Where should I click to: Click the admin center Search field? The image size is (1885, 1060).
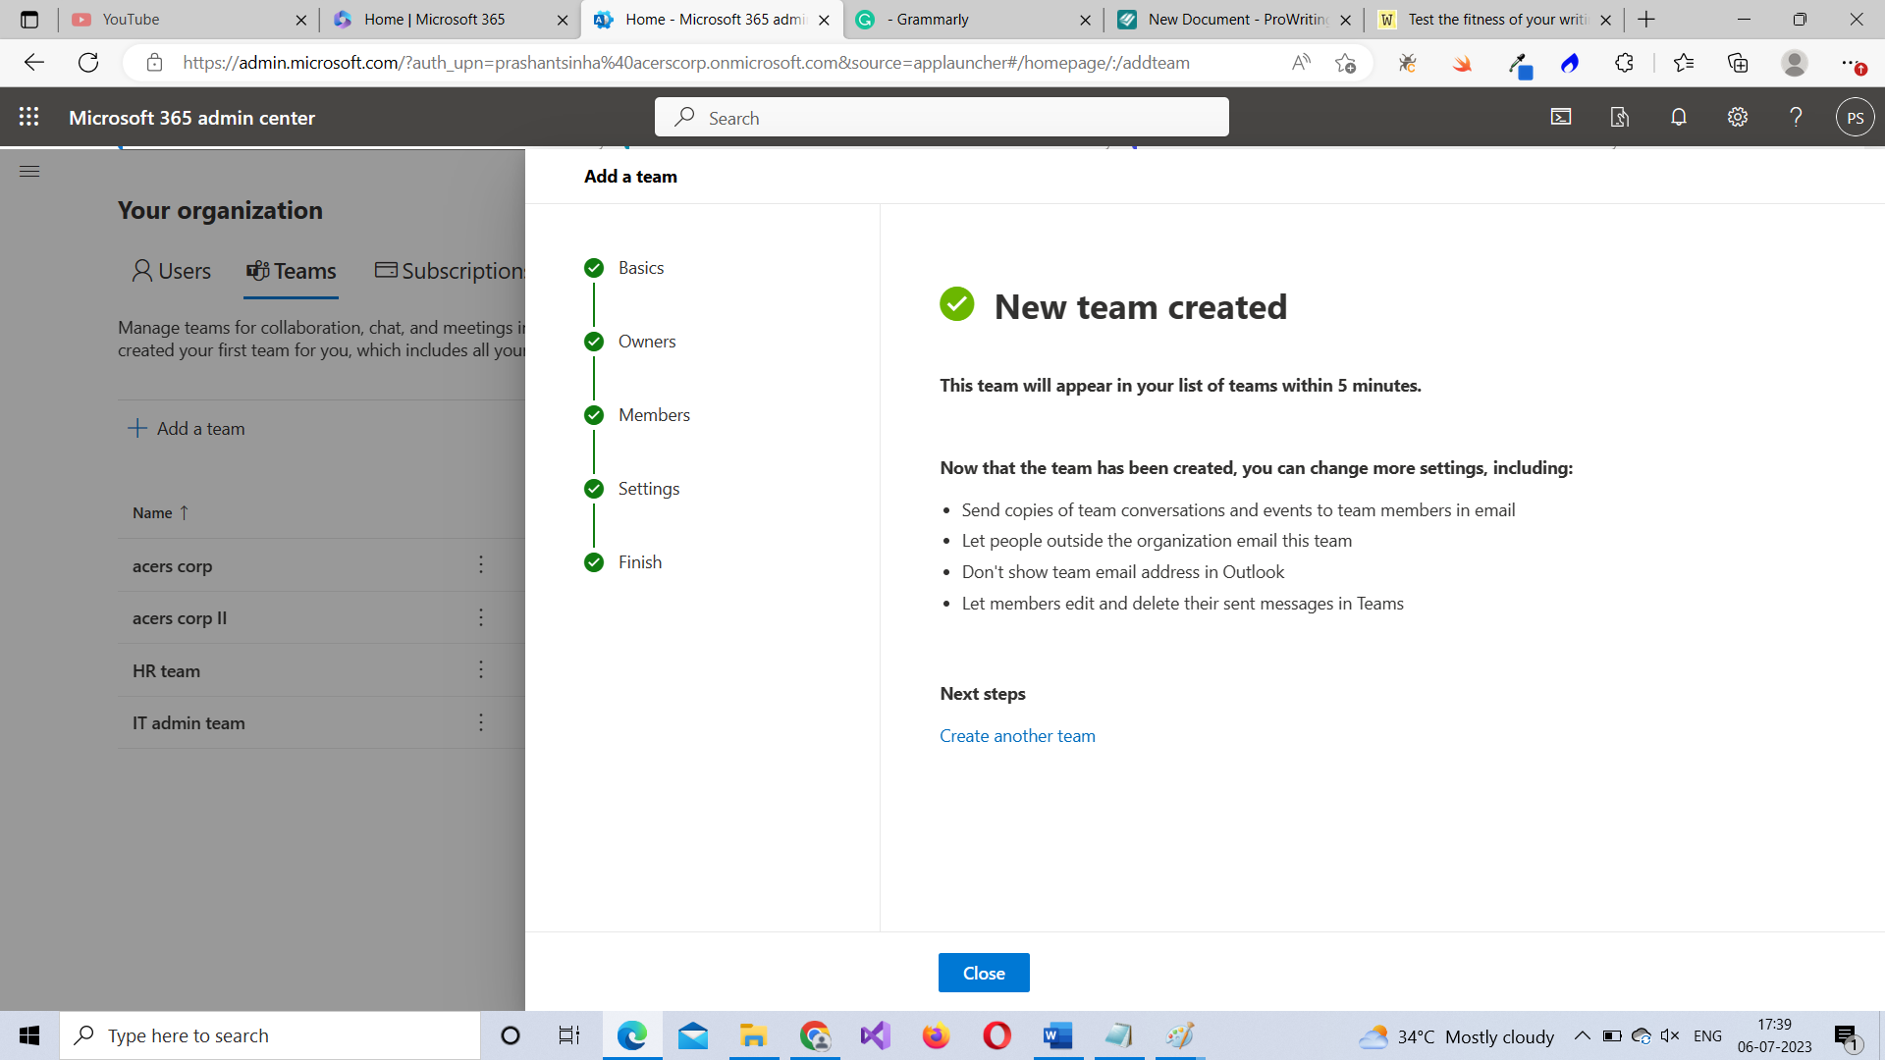pos(941,118)
